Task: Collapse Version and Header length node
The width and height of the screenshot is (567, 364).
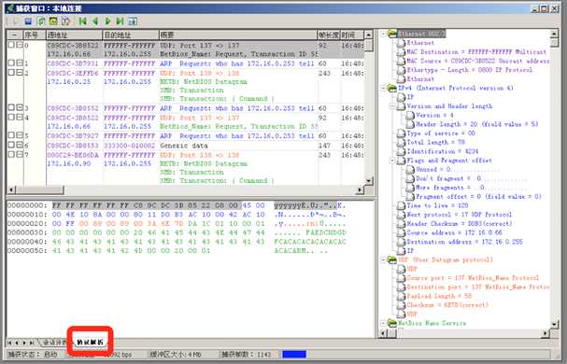Action: pyautogui.click(x=392, y=106)
